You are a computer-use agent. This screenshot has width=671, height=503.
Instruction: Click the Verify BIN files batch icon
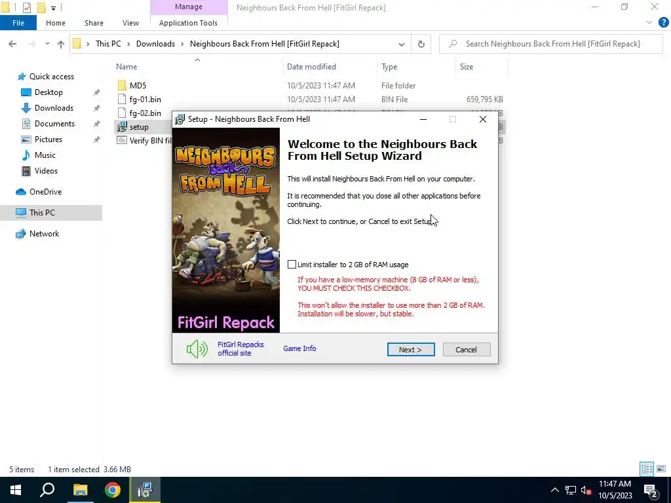coord(122,140)
